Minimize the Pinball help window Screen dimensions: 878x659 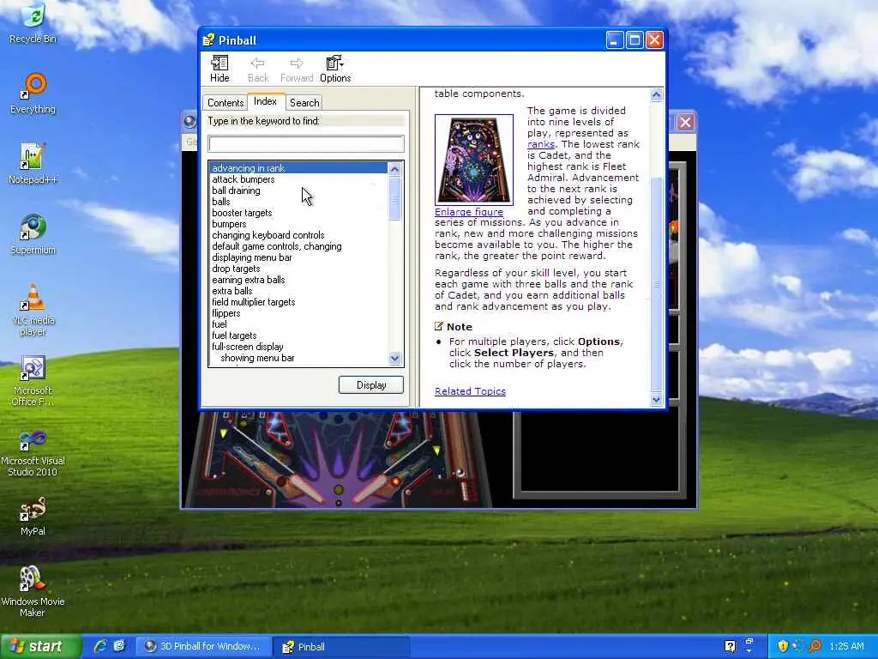[x=614, y=40]
